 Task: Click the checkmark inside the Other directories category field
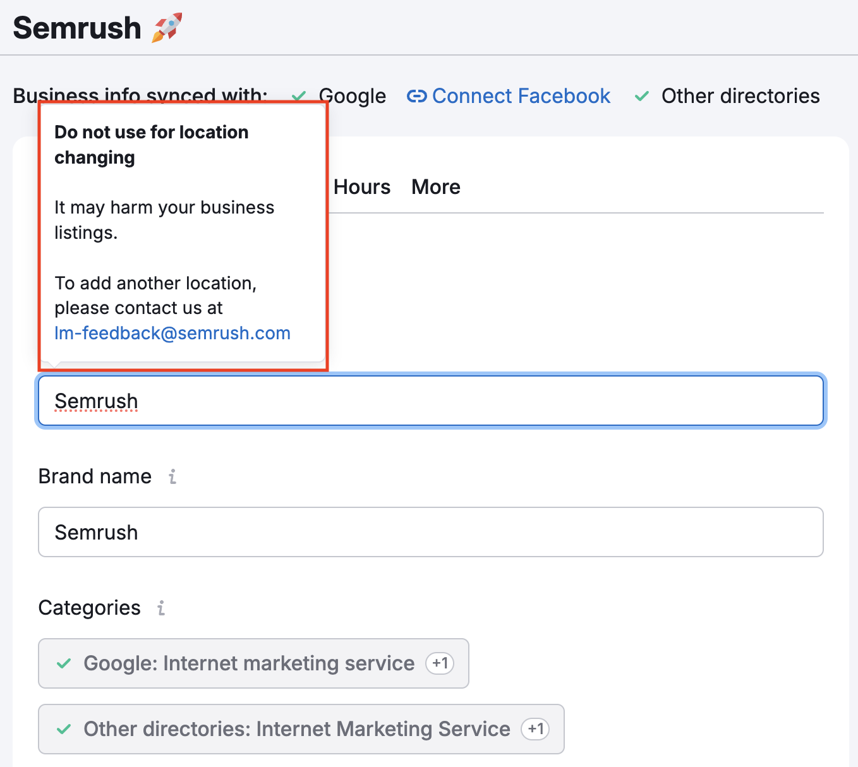[64, 729]
